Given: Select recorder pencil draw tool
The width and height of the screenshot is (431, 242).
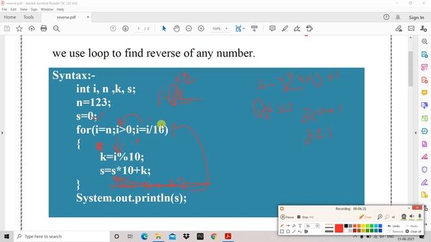Looking at the screenshot, I should coord(281,226).
